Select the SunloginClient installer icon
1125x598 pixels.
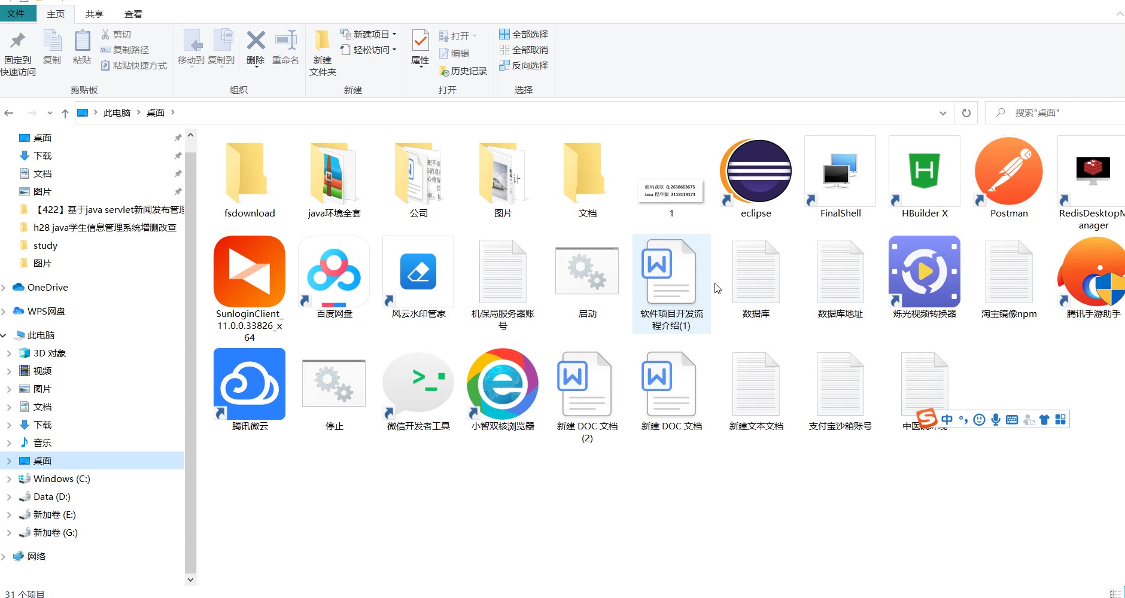pyautogui.click(x=250, y=271)
